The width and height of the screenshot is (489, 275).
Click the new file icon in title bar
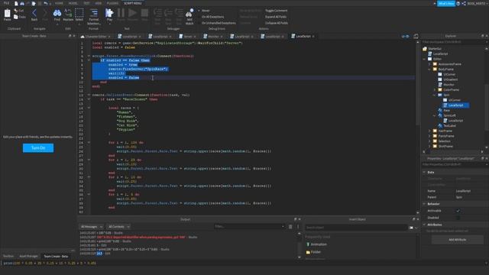[x=16, y=3]
